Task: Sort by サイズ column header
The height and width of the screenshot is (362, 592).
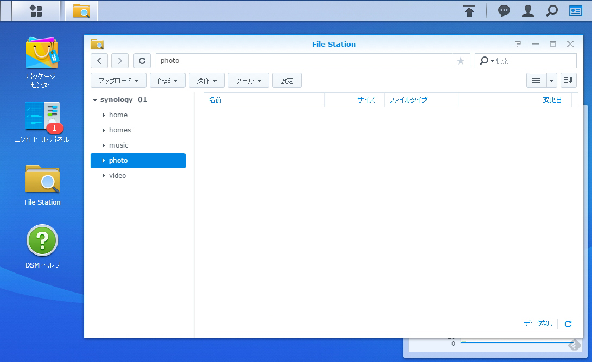Action: (354, 100)
